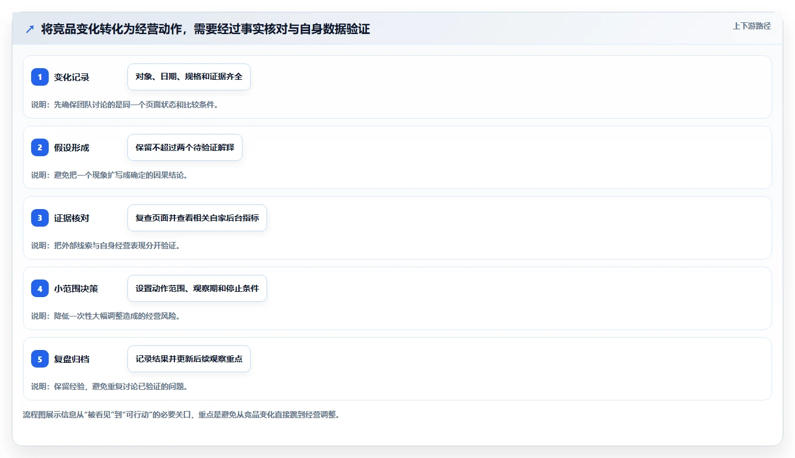Click the 上下游路径 label
The width and height of the screenshot is (795, 458).
(x=752, y=26)
